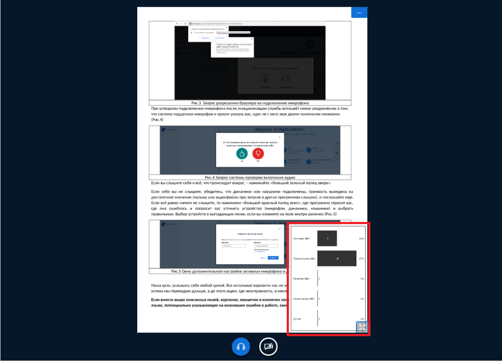Click the red thumbs-down icon in the slide

click(258, 154)
